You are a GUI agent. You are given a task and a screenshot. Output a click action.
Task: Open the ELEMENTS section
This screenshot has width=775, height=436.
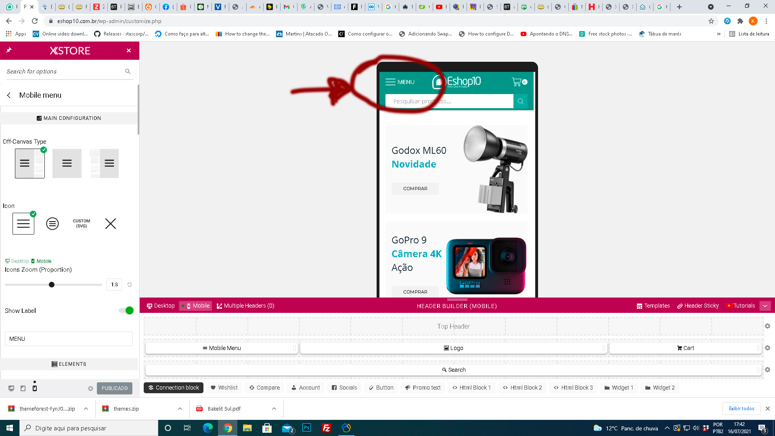[x=69, y=364]
